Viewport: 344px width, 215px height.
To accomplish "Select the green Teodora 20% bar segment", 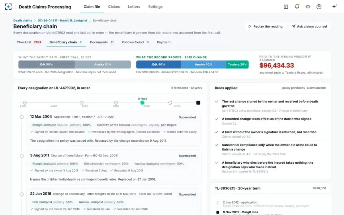I will (x=237, y=64).
